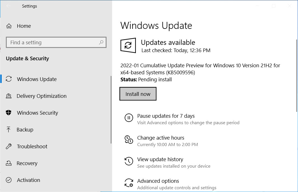
Task: Pause updates for 7 days
Action: 166,116
